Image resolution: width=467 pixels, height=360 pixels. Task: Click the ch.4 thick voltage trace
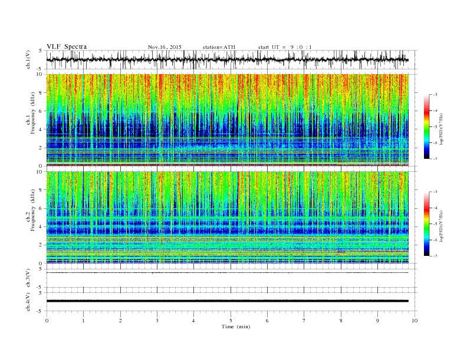228,301
